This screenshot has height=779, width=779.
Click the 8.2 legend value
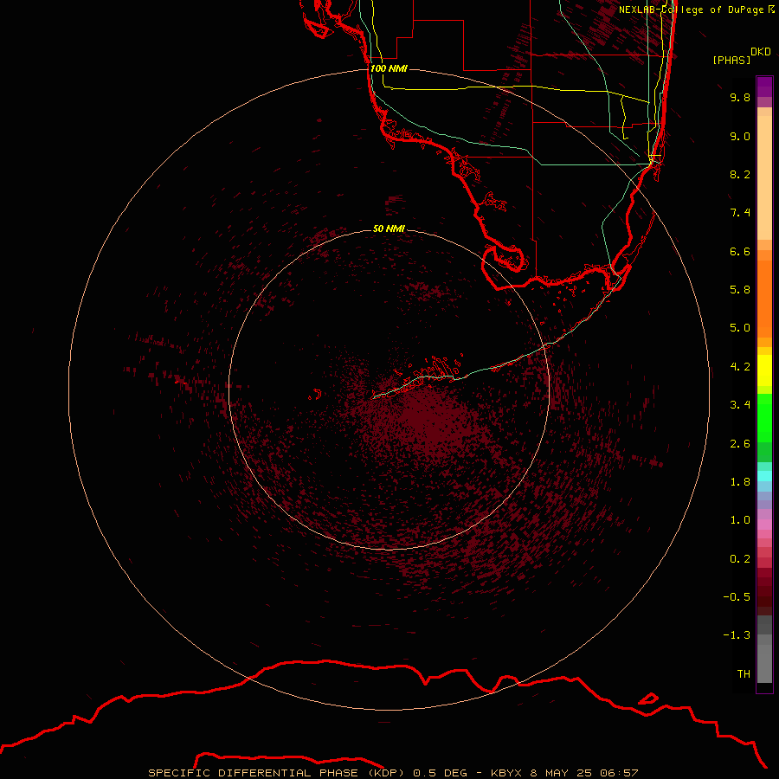tap(740, 174)
